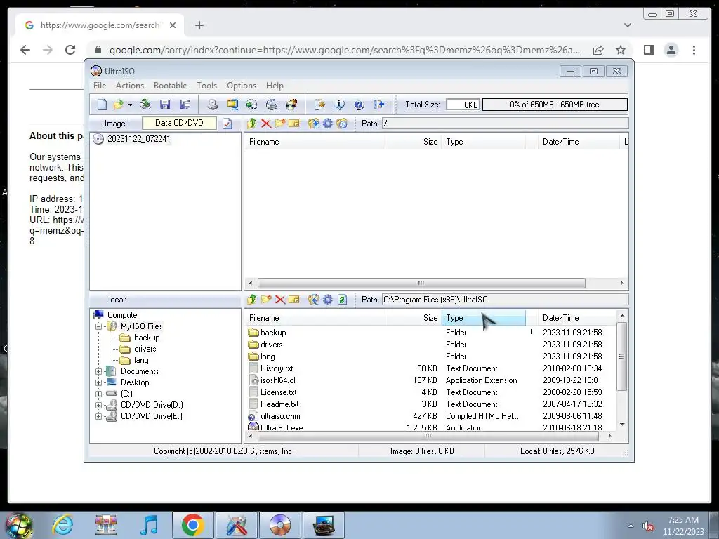Click the Burn CD/DVD Image flame icon

click(x=291, y=105)
